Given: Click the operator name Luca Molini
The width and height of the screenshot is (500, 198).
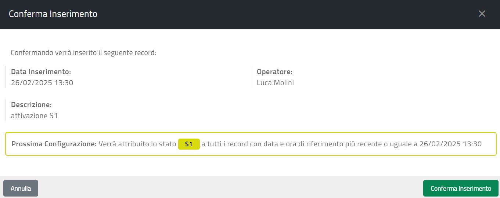Looking at the screenshot, I should click(x=275, y=83).
